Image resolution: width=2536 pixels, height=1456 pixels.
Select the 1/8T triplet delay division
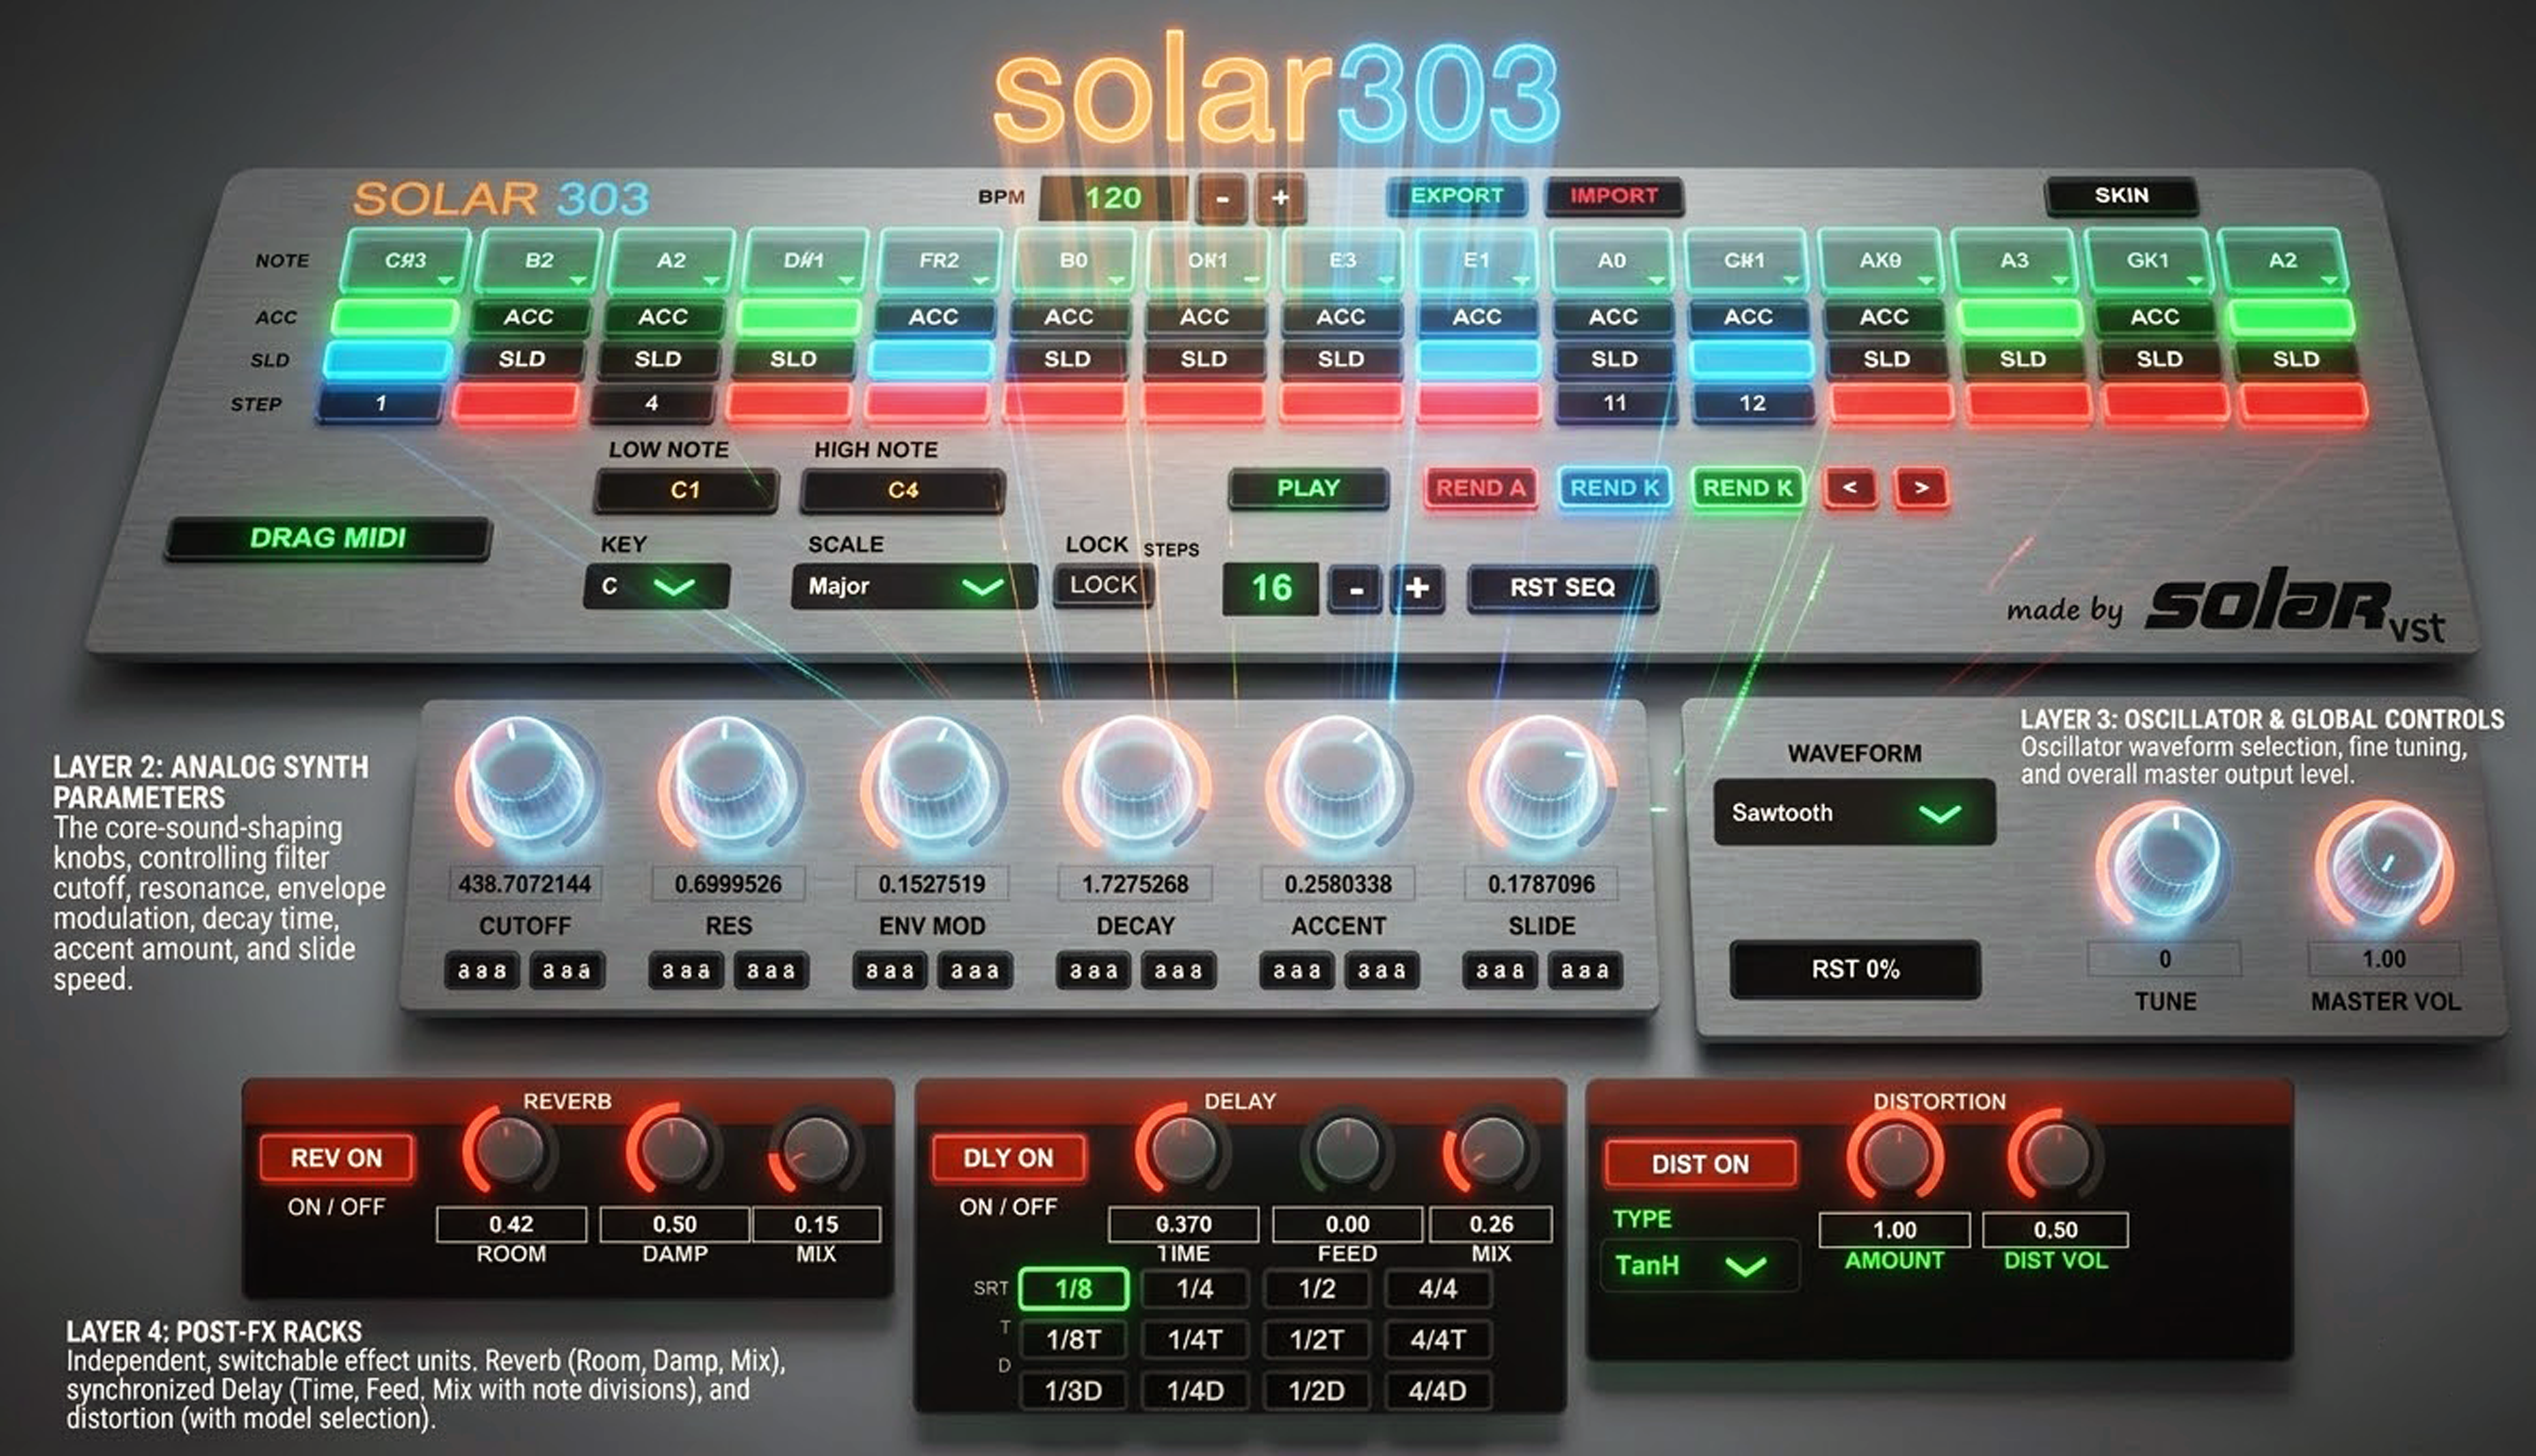(1074, 1340)
